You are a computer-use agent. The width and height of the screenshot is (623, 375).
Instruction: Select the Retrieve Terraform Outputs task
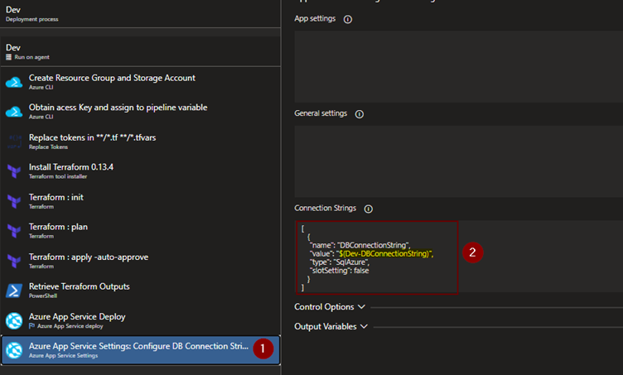[x=141, y=291]
